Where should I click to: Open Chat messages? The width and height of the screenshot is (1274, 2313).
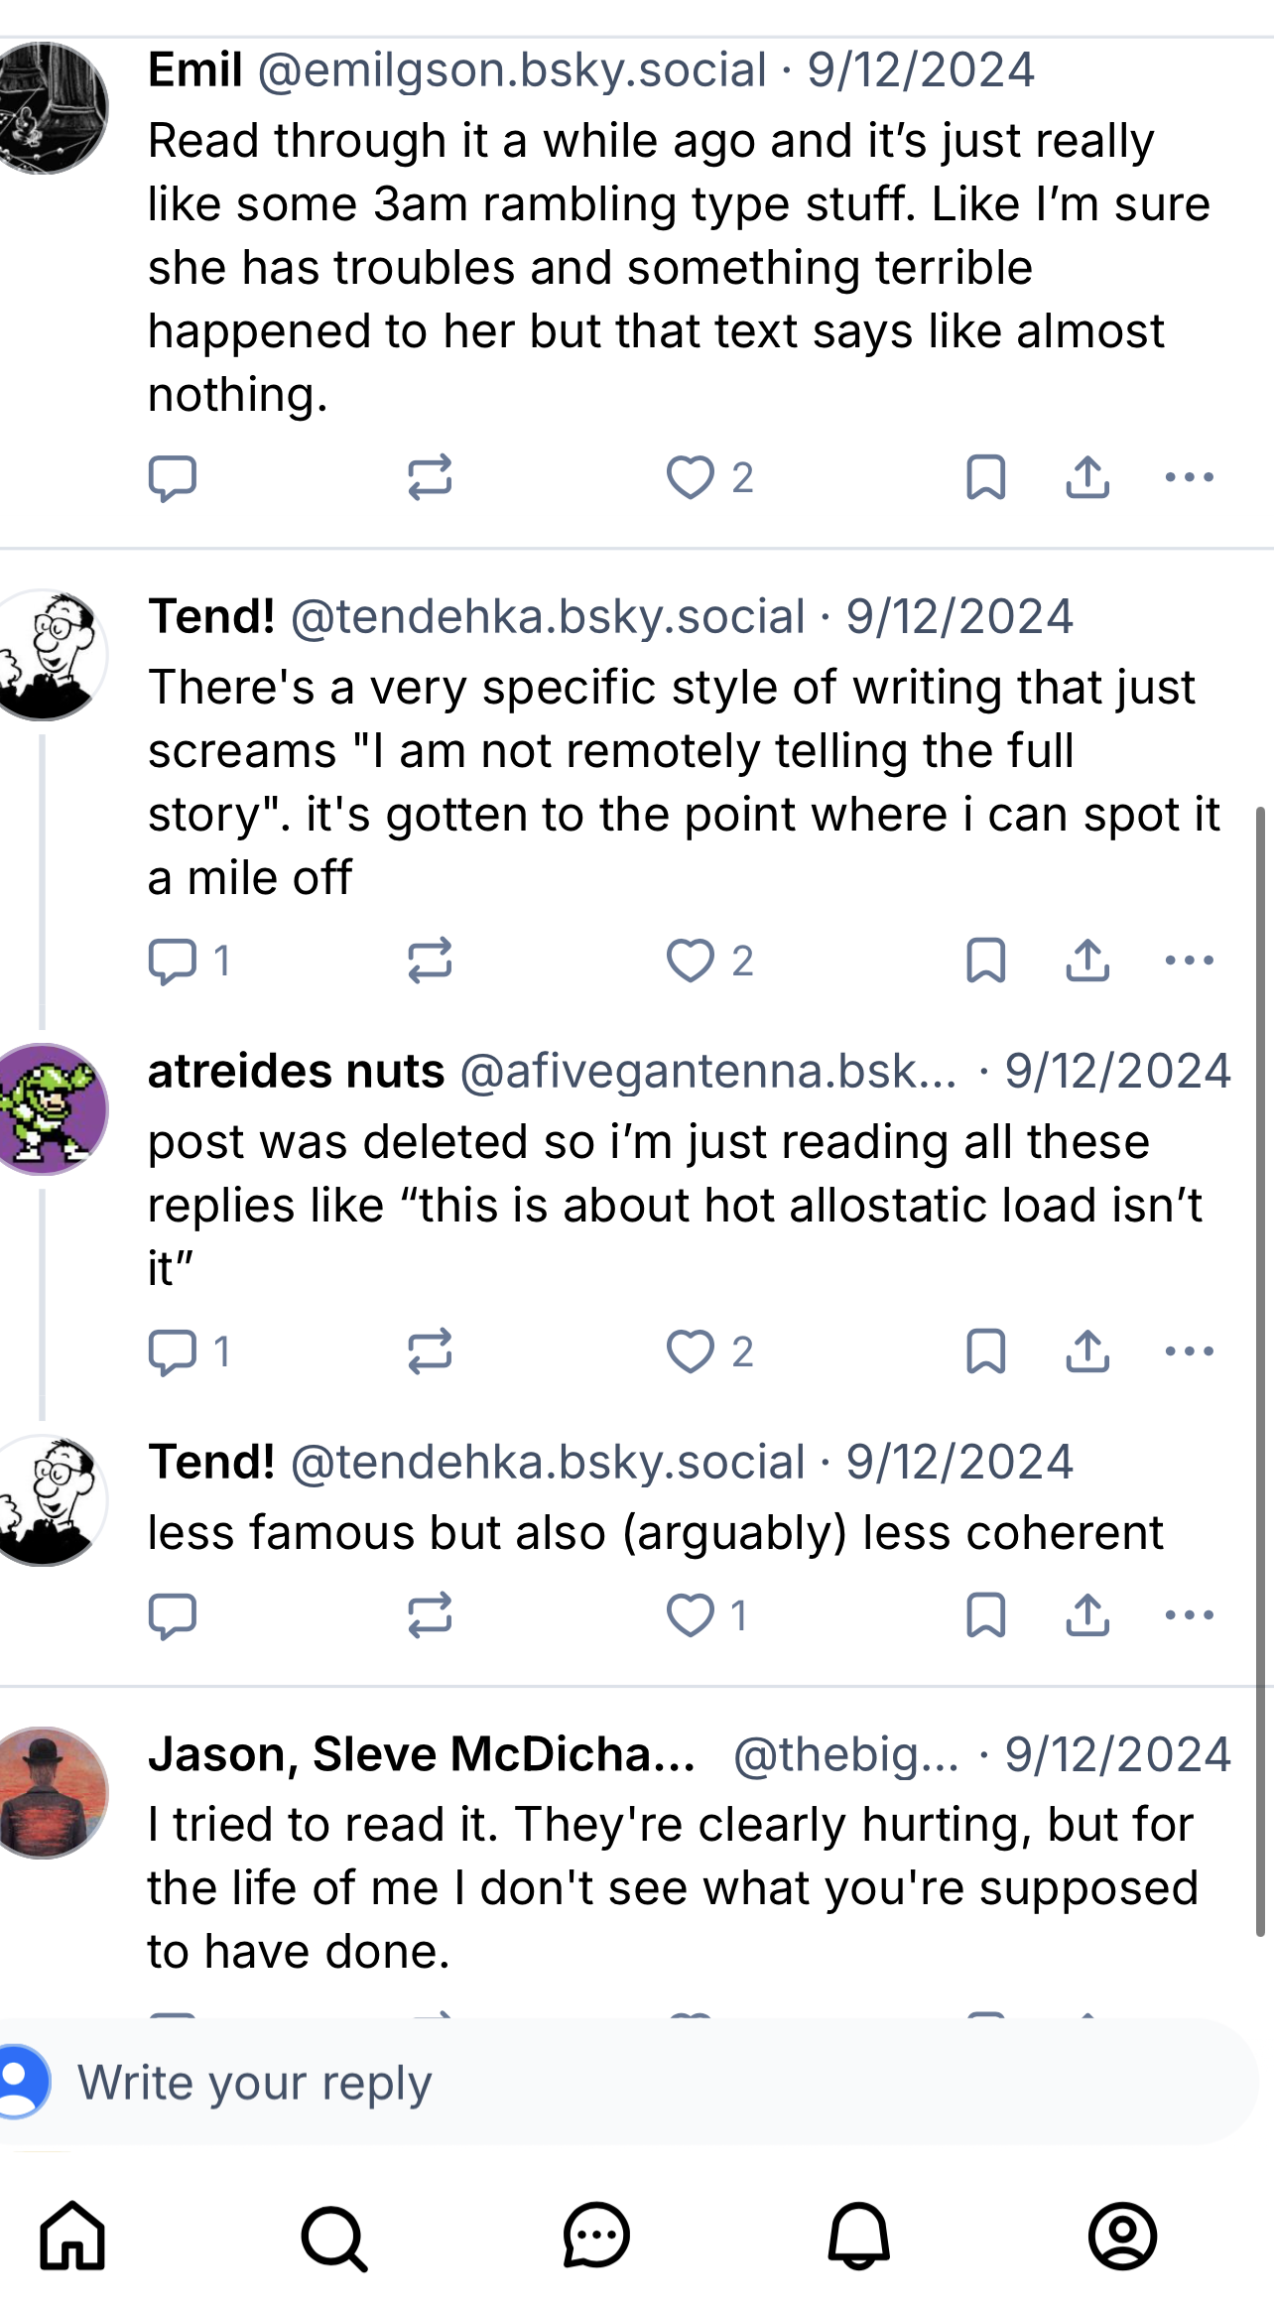pyautogui.click(x=596, y=2237)
